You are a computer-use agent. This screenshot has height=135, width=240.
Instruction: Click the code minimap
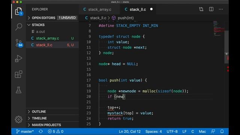pyautogui.click(x=219, y=28)
